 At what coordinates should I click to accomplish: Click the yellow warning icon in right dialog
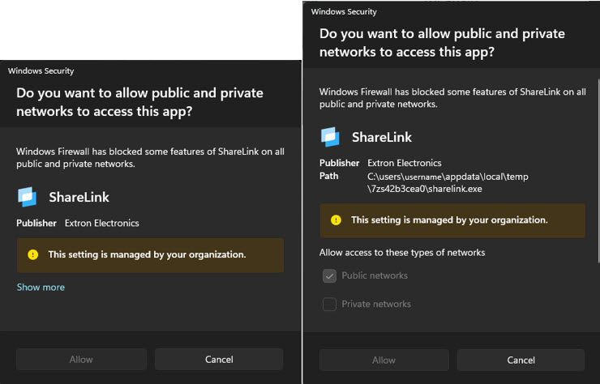click(336, 220)
